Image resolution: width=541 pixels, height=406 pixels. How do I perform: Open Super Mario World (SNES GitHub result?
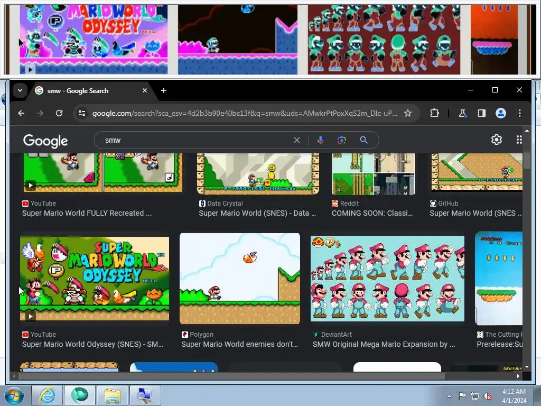point(476,214)
